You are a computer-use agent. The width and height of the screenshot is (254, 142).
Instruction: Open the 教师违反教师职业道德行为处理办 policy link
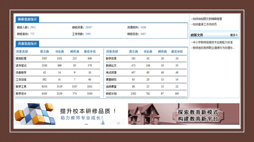coord(214,48)
